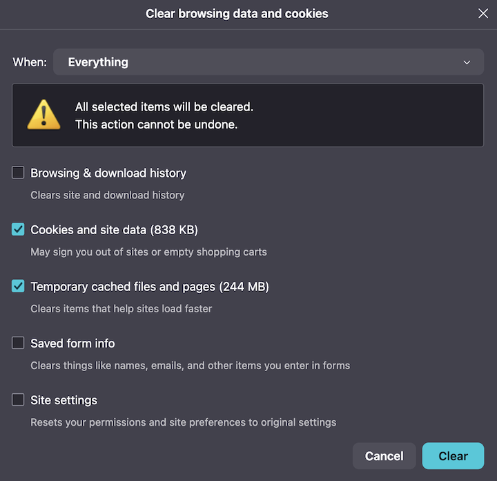Screen dimensions: 497x481
Task: Click the 'This action cannot be undone' warning
Action: pos(156,124)
